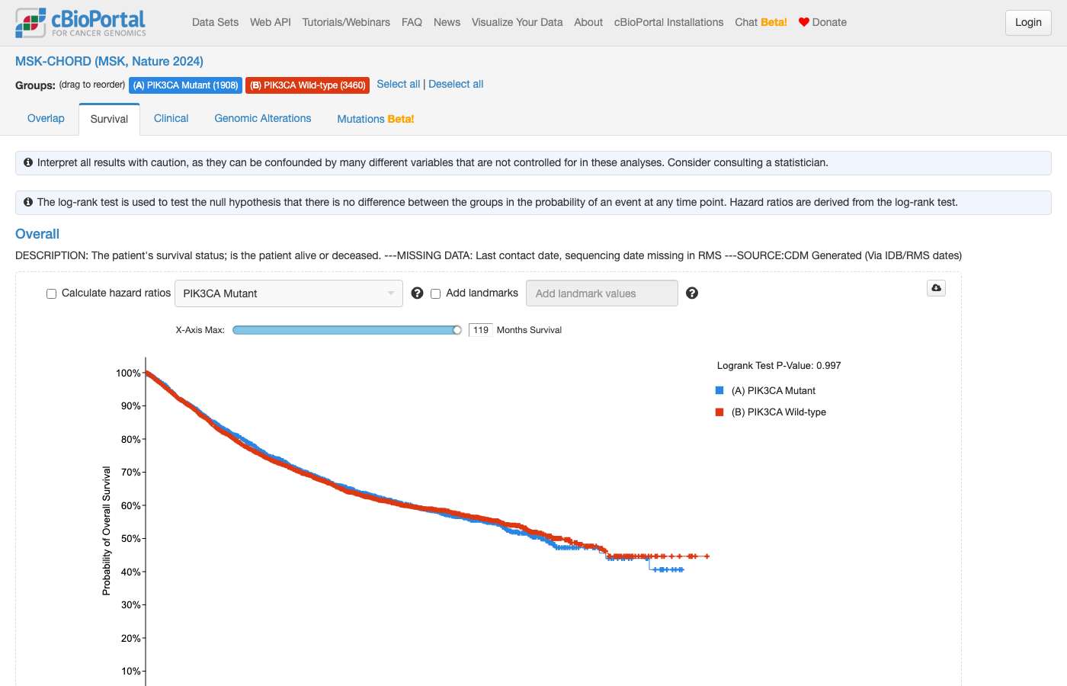Viewport: 1067px width, 686px height.
Task: Open the Clinical tab
Action: (171, 119)
